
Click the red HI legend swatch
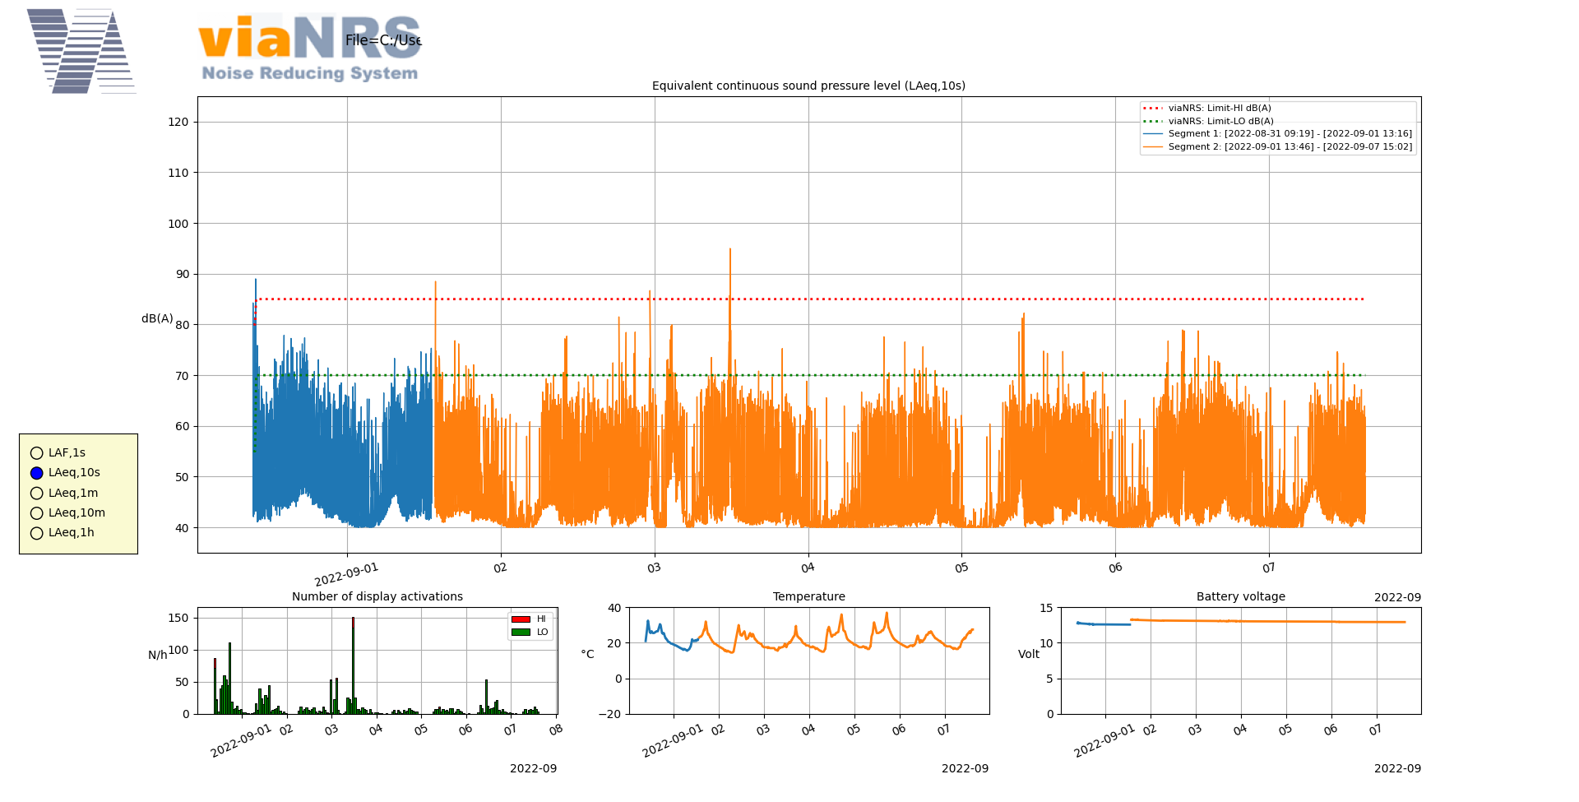coord(521,619)
